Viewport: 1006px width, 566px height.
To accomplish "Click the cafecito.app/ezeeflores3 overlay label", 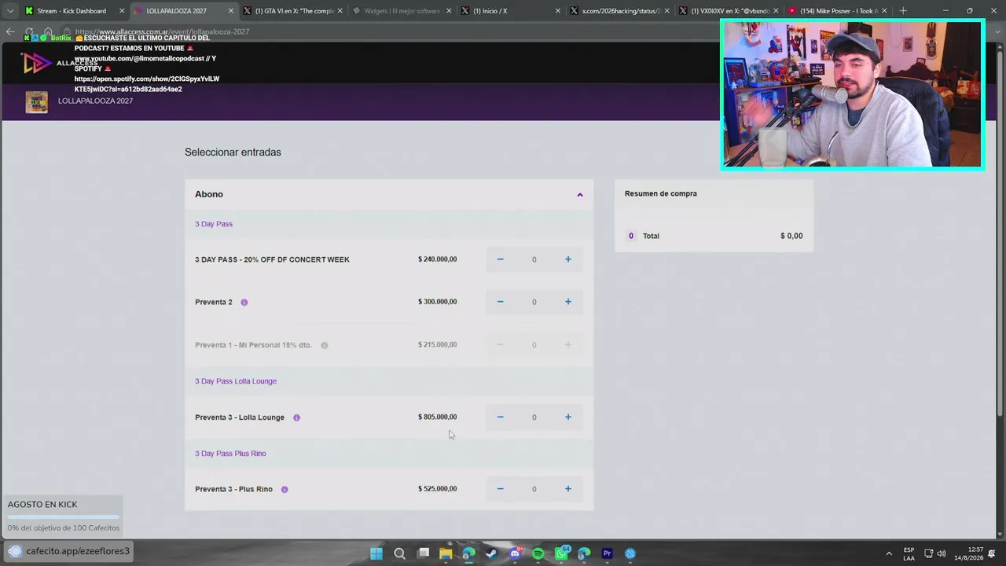I will 78,551.
